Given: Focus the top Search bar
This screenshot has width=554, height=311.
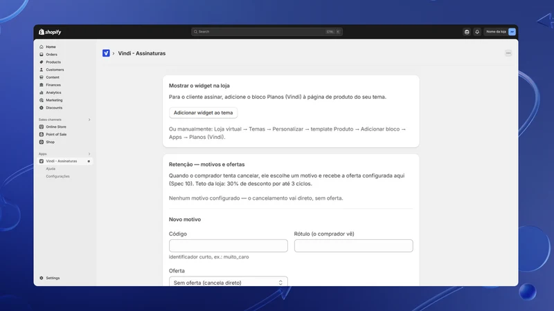Looking at the screenshot, I should tap(267, 32).
